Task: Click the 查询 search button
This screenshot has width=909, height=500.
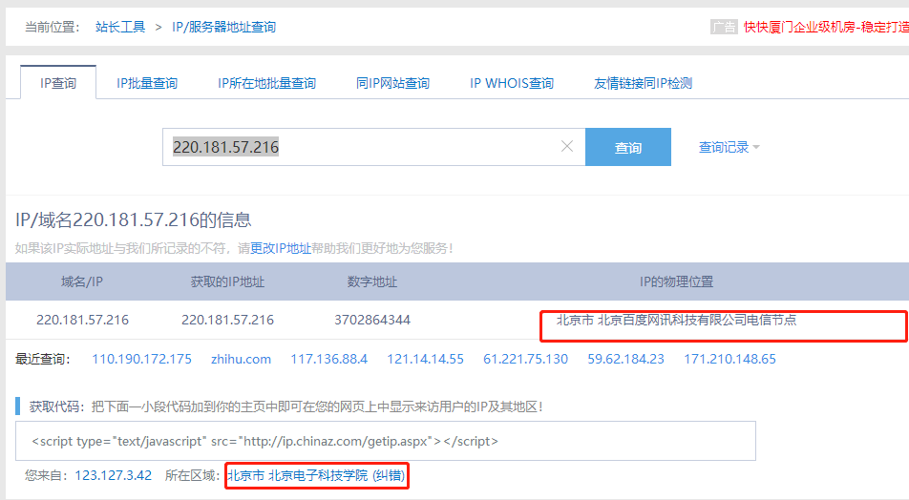Action: (x=628, y=147)
